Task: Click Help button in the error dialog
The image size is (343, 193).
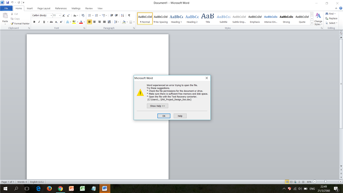Action: pyautogui.click(x=180, y=116)
